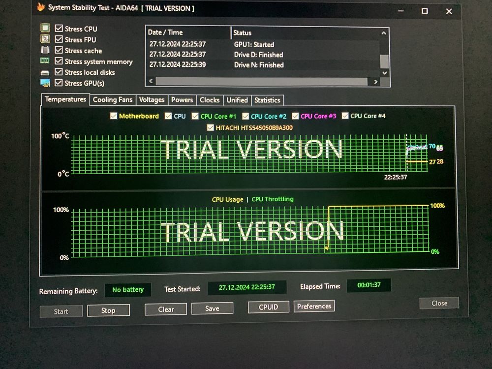The image size is (492, 369).
Task: Open the Voltages tab
Action: [152, 100]
